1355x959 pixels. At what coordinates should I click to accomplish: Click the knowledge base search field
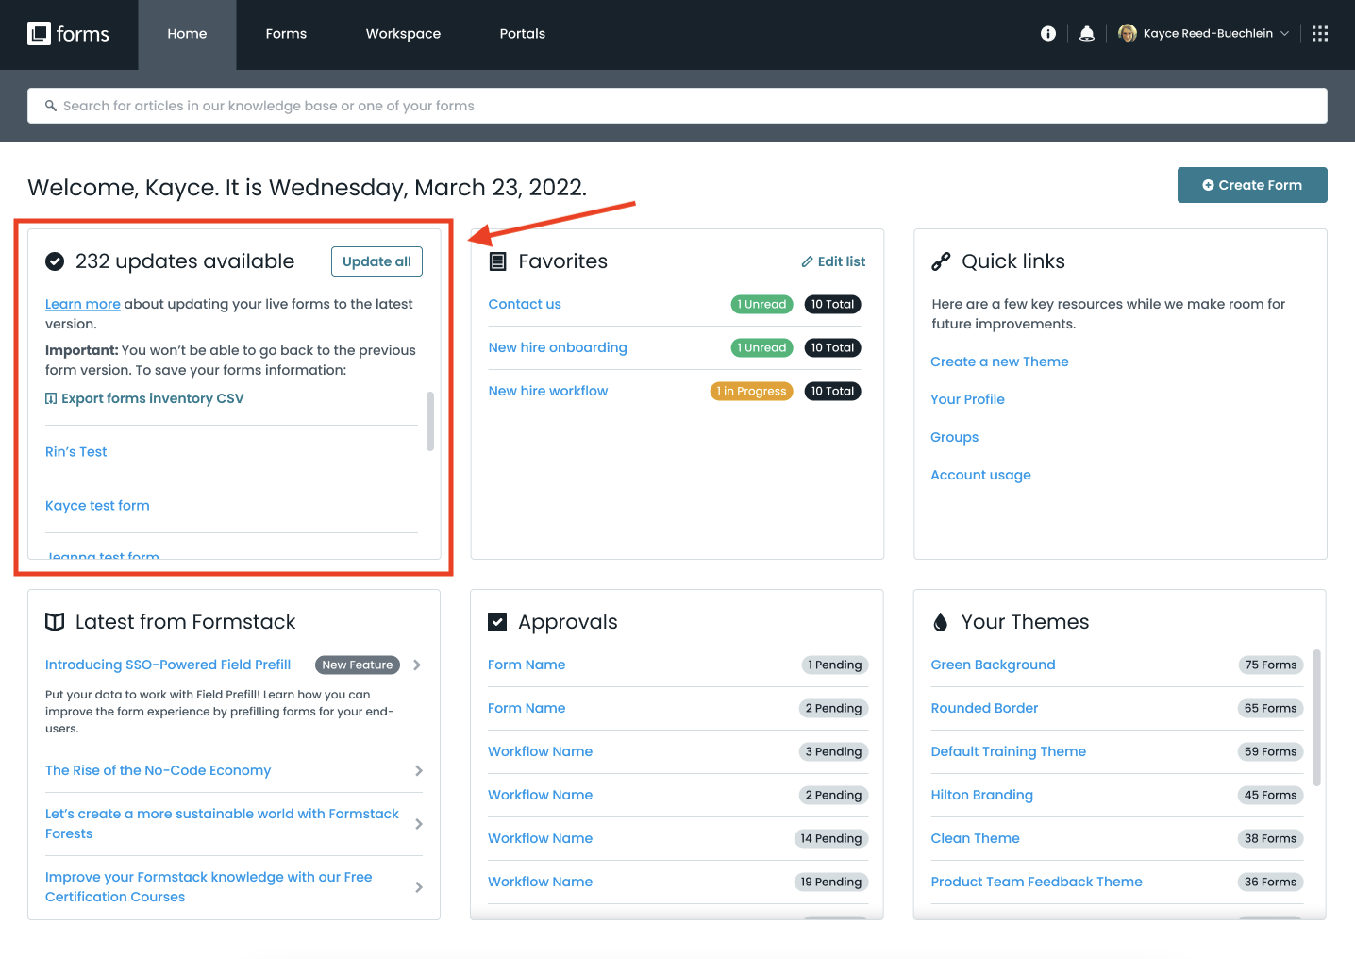[377, 105]
